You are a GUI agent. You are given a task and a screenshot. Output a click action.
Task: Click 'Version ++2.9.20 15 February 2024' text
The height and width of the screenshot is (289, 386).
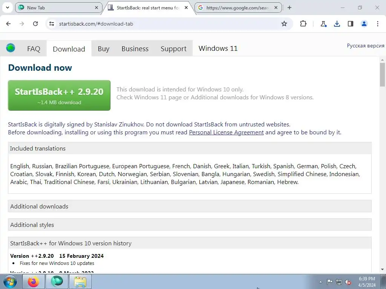[57, 256]
